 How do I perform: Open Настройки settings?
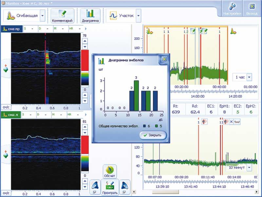232,9
